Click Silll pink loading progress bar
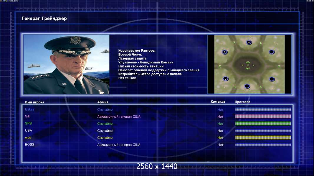The image size is (314, 176). point(263,116)
